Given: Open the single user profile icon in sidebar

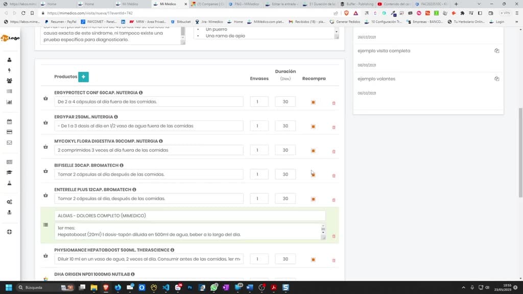Looking at the screenshot, I should pyautogui.click(x=9, y=60).
